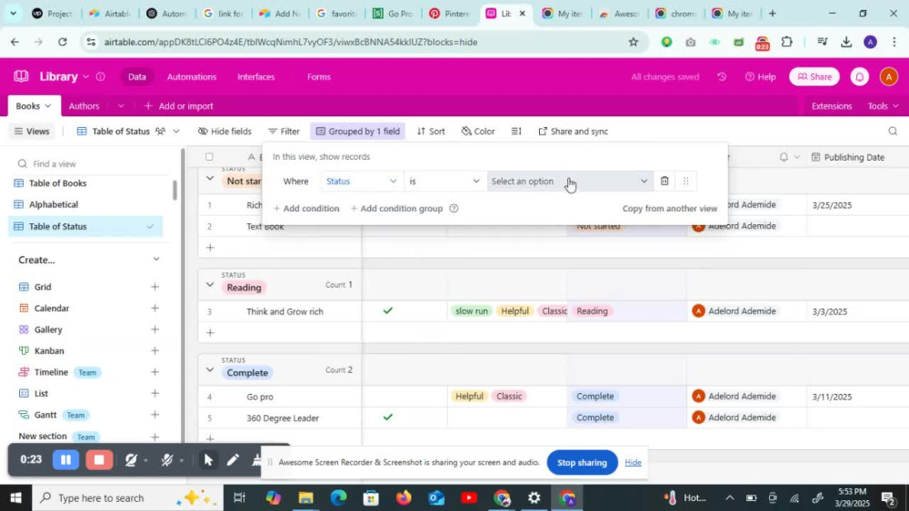Screen dimensions: 909x511
Task: Reload the browser page
Action: tap(62, 42)
